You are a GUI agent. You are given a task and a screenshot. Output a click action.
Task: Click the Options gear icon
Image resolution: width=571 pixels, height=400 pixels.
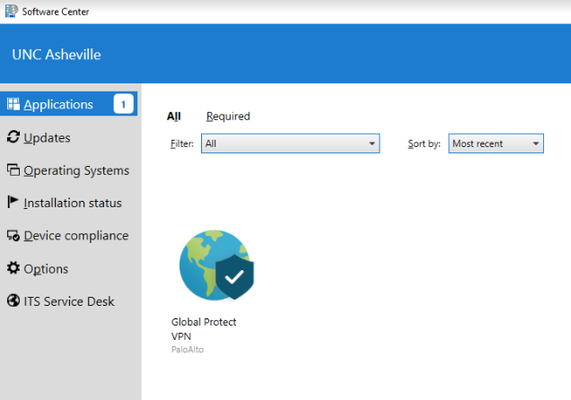(x=13, y=269)
